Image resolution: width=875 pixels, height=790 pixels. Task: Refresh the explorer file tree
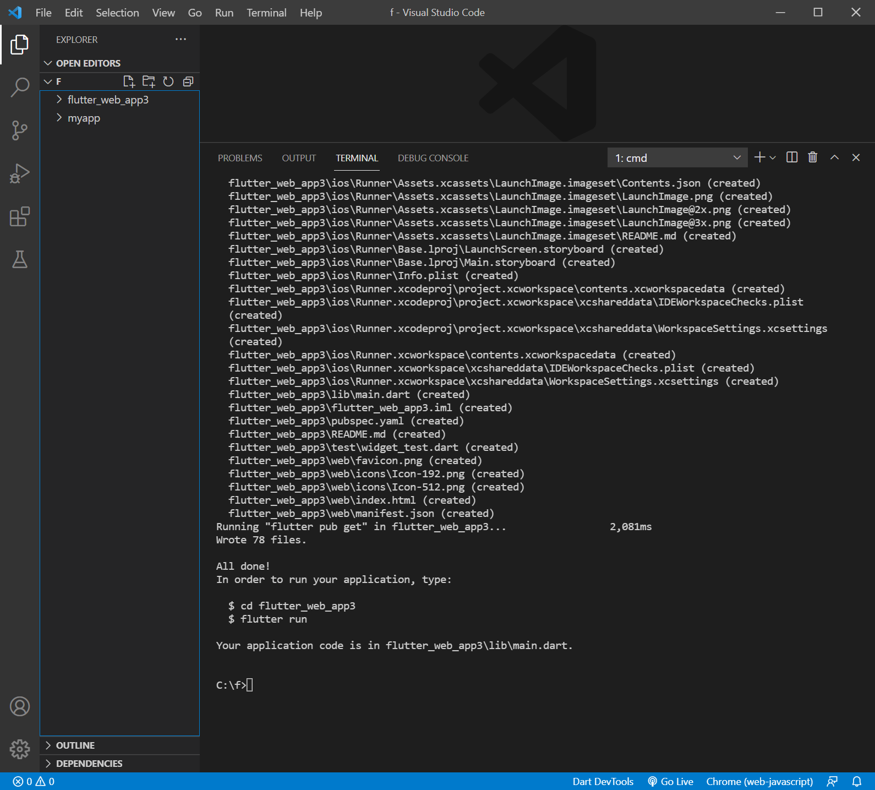pyautogui.click(x=168, y=81)
